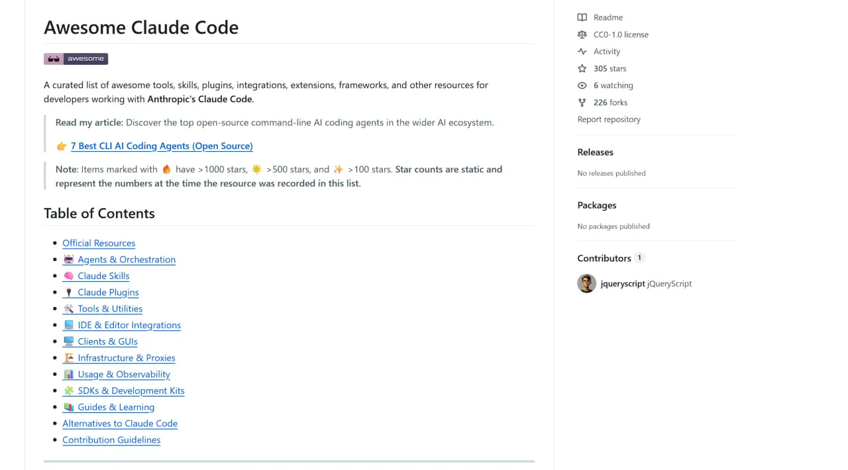Open the 7 Best CLI AI Coding Agents link

pyautogui.click(x=162, y=146)
